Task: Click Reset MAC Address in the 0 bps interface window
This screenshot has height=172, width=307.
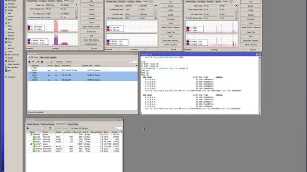Action: point(250,41)
